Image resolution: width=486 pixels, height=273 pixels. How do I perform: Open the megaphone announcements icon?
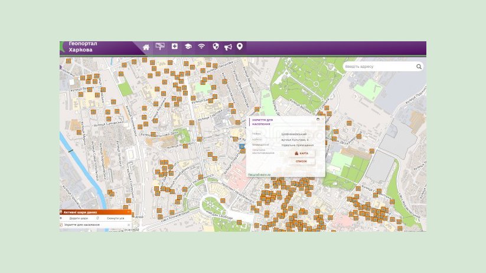[x=228, y=47]
